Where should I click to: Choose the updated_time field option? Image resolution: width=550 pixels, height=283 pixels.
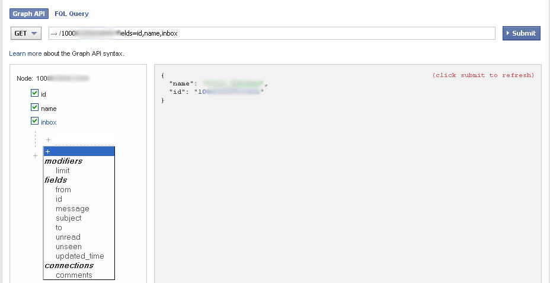coord(79,256)
